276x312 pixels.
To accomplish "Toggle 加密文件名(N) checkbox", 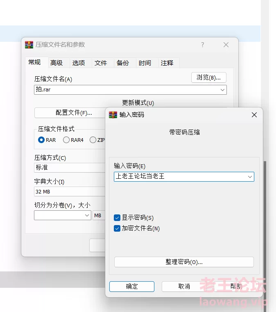I will pyautogui.click(x=117, y=228).
